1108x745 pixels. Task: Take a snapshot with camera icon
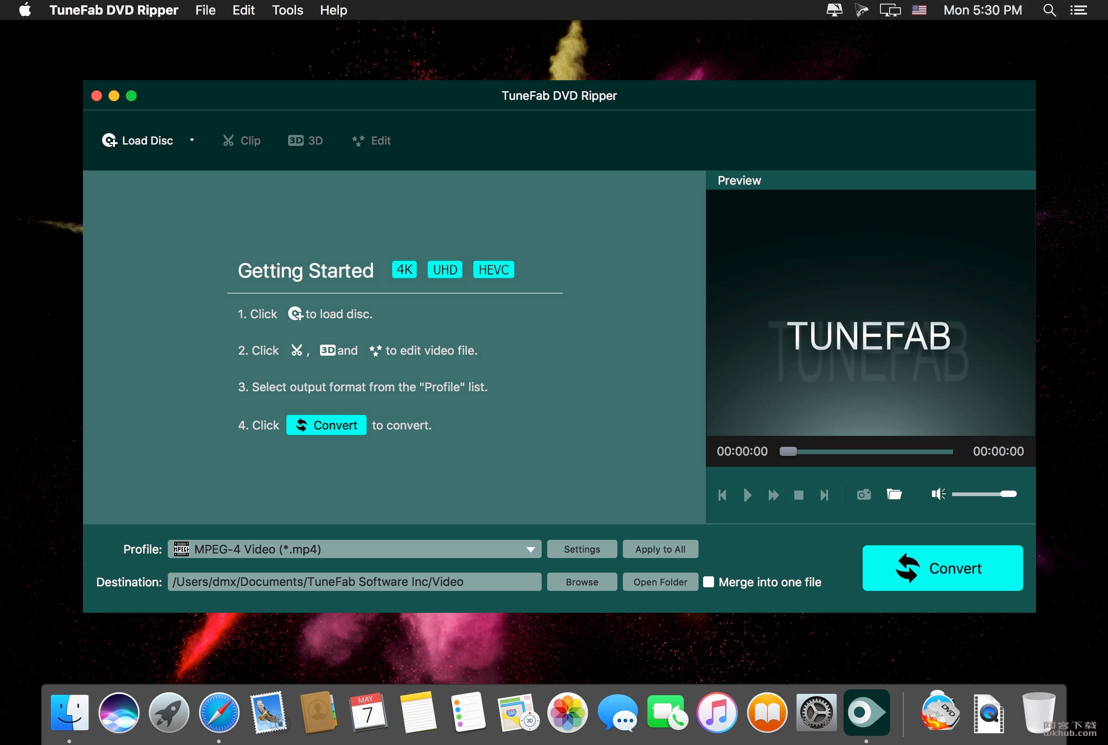pyautogui.click(x=864, y=495)
